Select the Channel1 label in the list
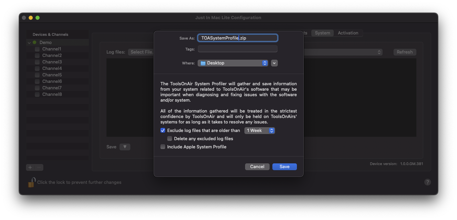Image resolution: width=457 pixels, height=220 pixels. point(52,49)
